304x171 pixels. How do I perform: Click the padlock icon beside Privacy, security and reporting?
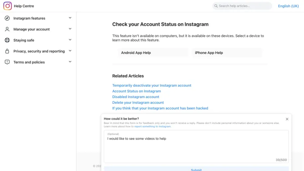coord(7,51)
